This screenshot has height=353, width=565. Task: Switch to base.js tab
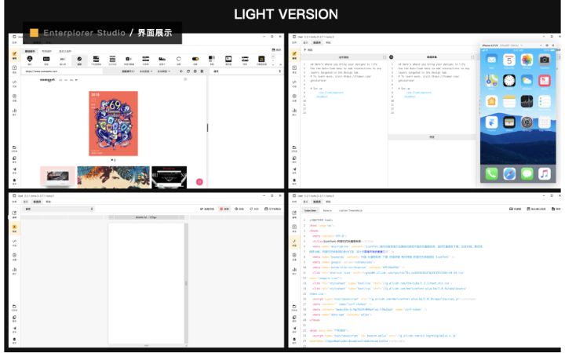tap(327, 210)
